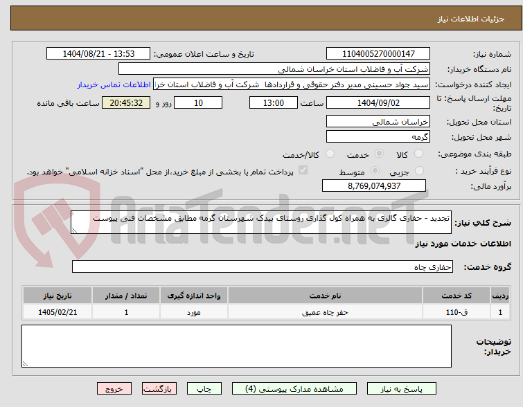
Task: Click service code cell ق-110
Action: 456,312
